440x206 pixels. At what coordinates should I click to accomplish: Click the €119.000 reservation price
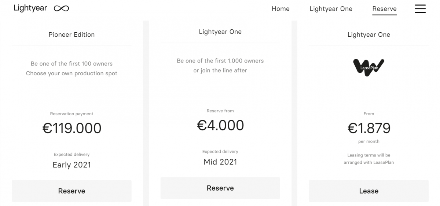72,128
